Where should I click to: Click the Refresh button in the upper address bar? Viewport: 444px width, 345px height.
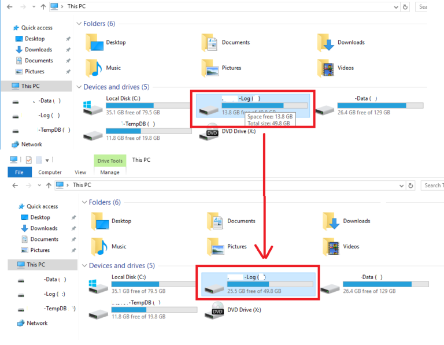coord(405,7)
